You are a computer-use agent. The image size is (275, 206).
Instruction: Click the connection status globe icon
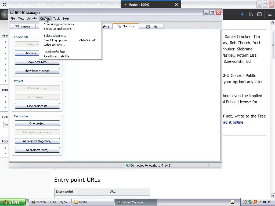pos(128,165)
